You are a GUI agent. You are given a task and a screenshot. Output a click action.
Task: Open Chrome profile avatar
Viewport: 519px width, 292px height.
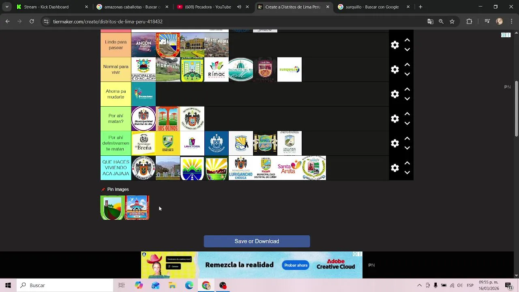(500, 21)
